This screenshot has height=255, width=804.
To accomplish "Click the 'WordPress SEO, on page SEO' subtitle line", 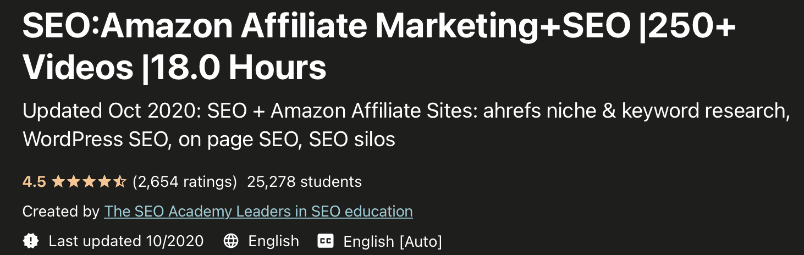I will coord(209,140).
